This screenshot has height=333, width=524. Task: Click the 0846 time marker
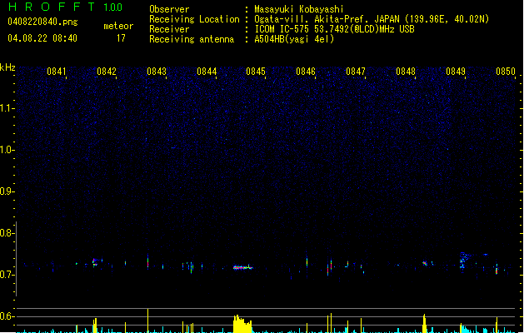click(x=306, y=72)
